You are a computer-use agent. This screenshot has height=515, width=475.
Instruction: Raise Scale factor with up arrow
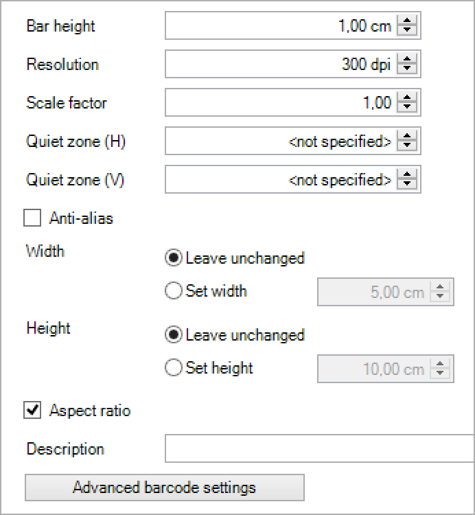tap(407, 98)
